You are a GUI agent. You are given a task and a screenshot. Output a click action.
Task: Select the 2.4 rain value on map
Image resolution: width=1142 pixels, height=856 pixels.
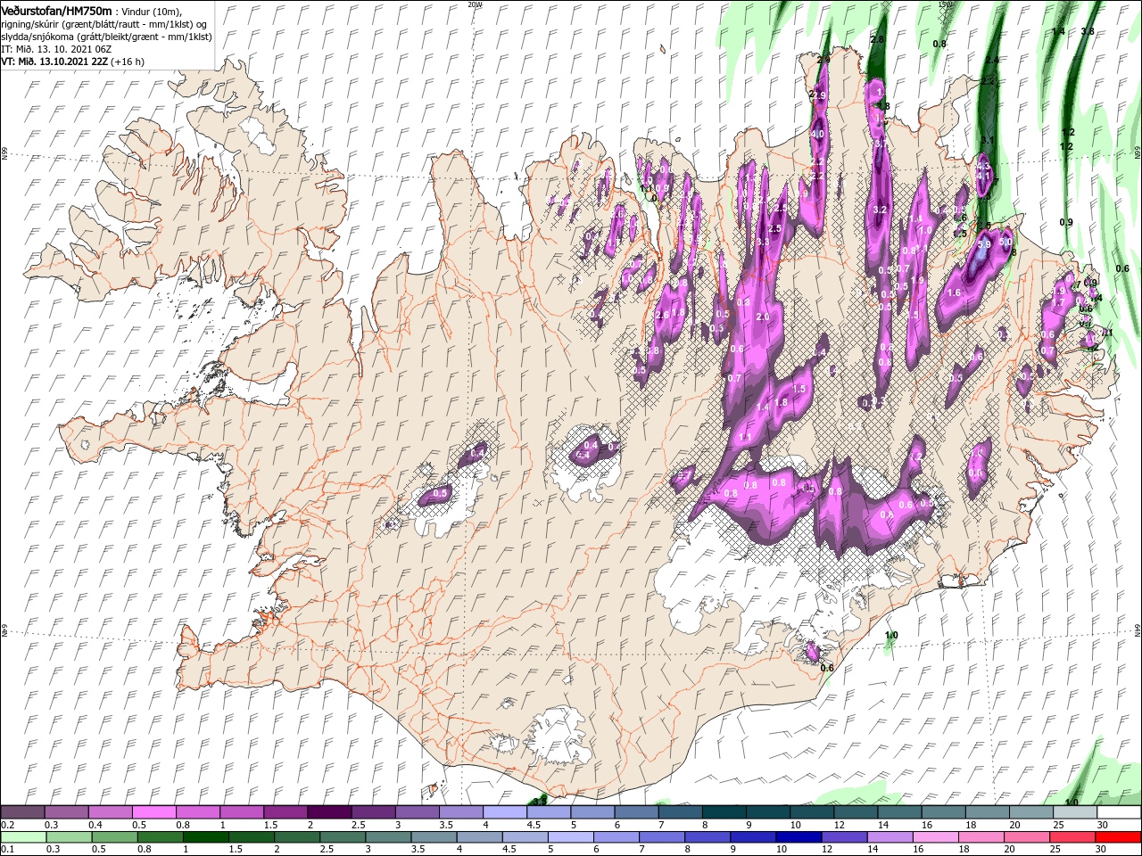click(992, 60)
